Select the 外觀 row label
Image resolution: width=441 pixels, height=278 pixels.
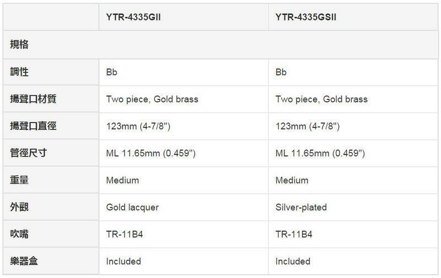pyautogui.click(x=19, y=207)
